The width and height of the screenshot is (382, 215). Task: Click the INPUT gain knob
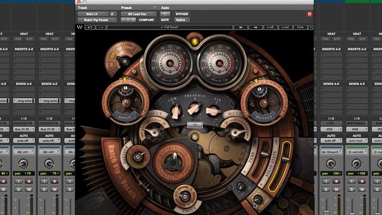tap(126, 102)
